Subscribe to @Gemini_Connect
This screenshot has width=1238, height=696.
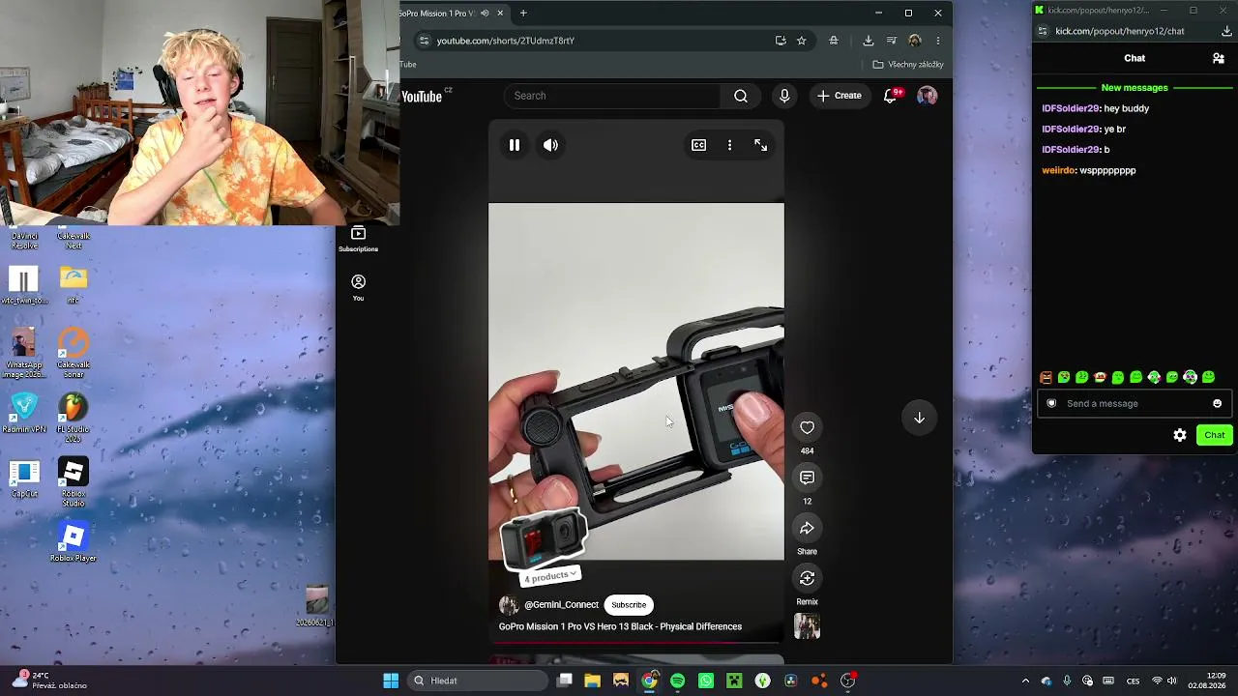click(629, 605)
